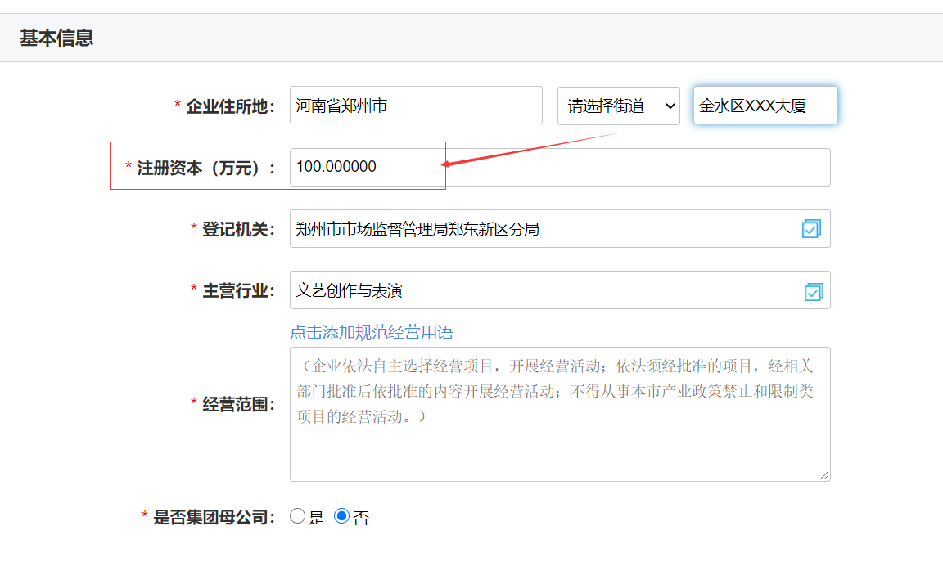Select the 是 radio button

tap(297, 517)
